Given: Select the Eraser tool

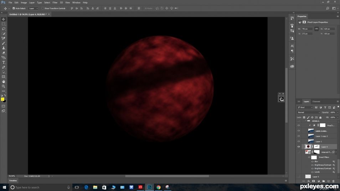Looking at the screenshot, I should [4, 53].
